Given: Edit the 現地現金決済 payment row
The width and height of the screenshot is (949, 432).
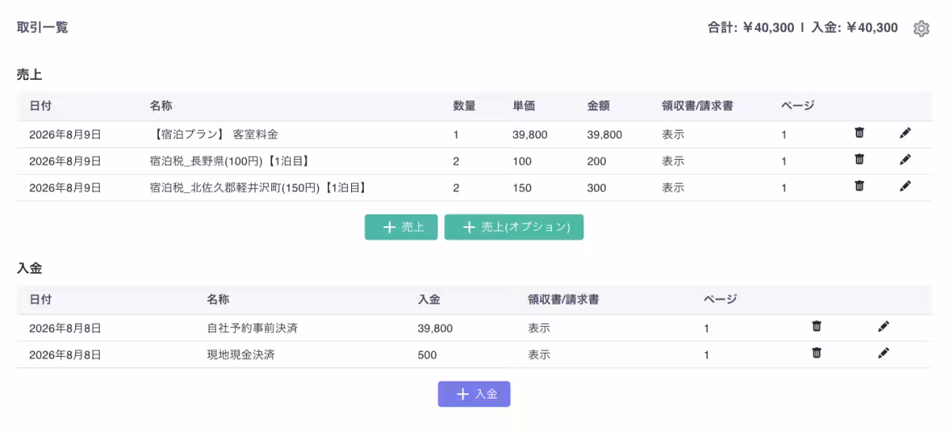Looking at the screenshot, I should tap(884, 354).
